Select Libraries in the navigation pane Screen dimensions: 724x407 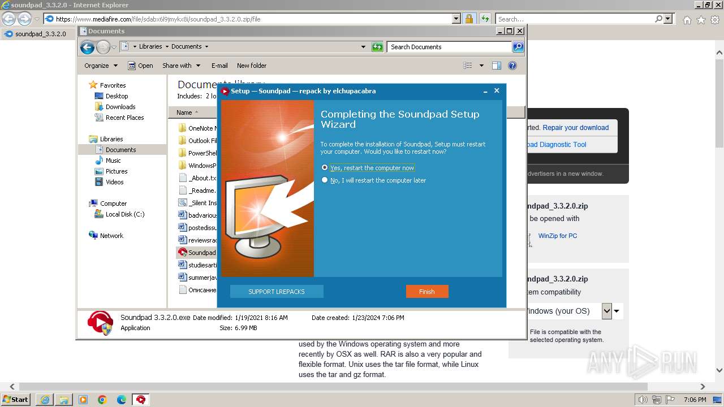111,139
